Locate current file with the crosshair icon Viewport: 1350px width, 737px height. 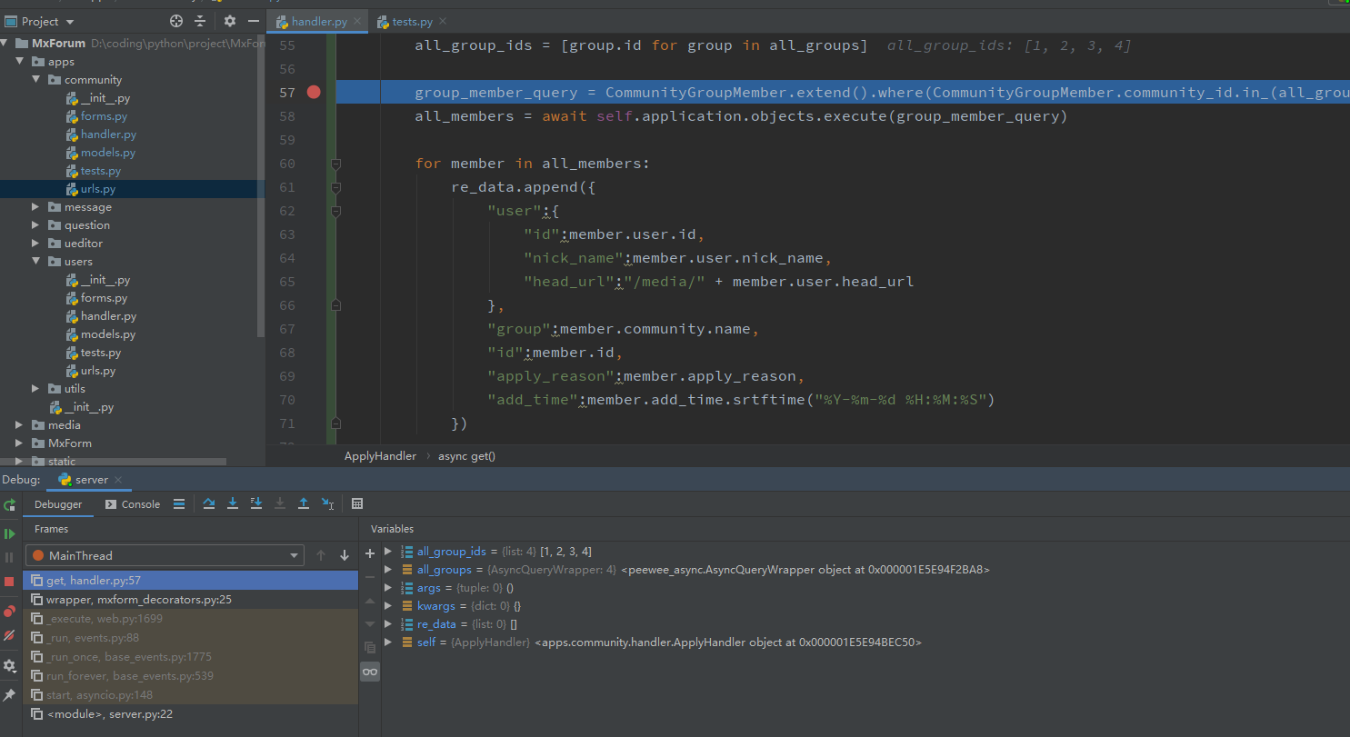tap(176, 21)
